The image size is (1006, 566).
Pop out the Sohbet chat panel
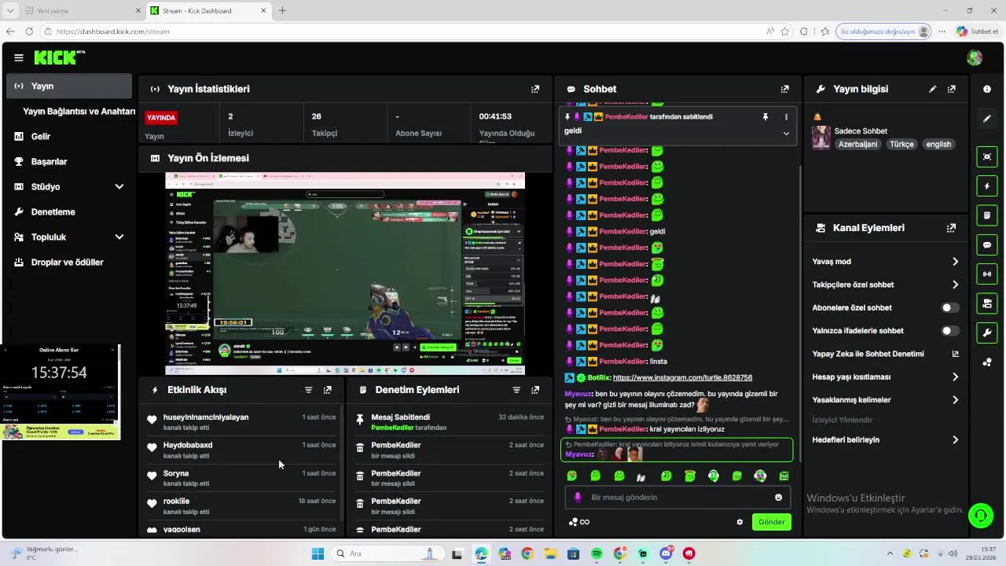click(x=784, y=89)
